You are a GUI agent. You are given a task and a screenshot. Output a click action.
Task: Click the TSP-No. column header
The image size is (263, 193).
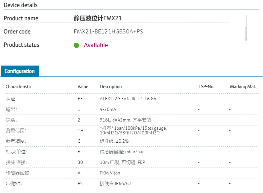(206, 87)
